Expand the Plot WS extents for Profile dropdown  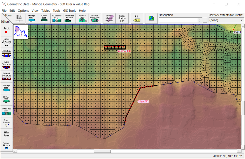[x=241, y=20]
